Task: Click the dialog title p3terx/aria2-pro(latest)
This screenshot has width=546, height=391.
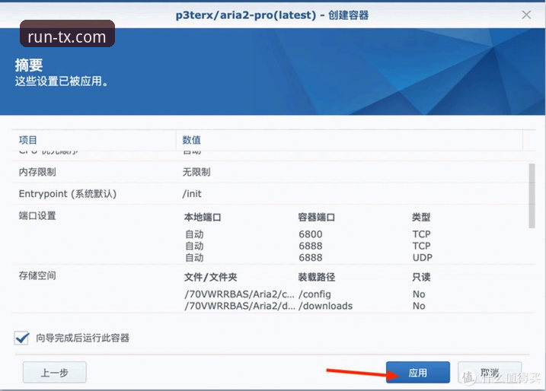Action: point(246,15)
